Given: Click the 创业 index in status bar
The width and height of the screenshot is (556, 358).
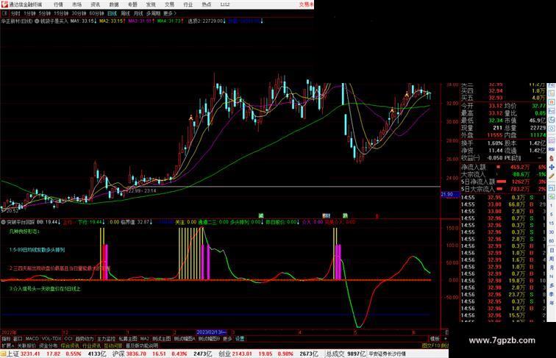Looking at the screenshot, I should click(224, 354).
